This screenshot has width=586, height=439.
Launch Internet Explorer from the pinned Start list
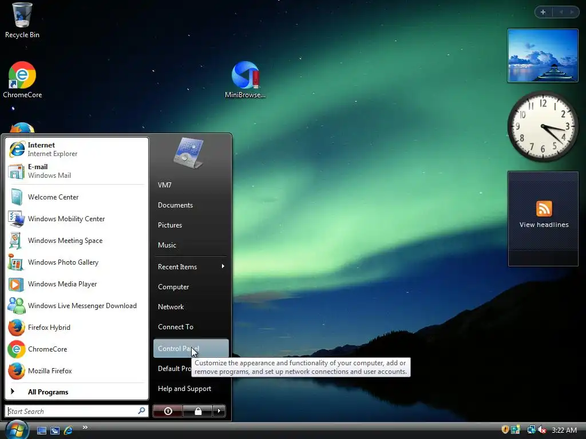tap(76, 149)
